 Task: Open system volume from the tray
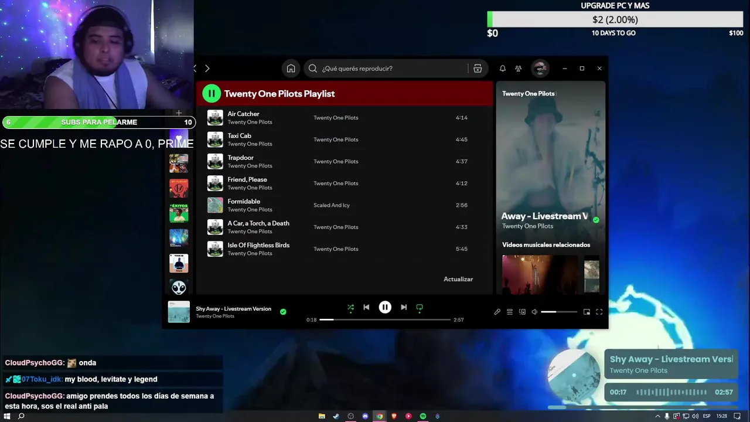pyautogui.click(x=695, y=416)
